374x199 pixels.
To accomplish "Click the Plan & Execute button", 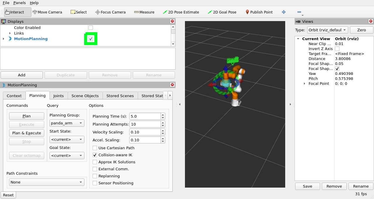I will click(27, 133).
